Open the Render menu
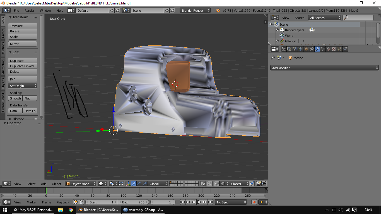Viewport: 381px width, 214px height. tap(30, 10)
